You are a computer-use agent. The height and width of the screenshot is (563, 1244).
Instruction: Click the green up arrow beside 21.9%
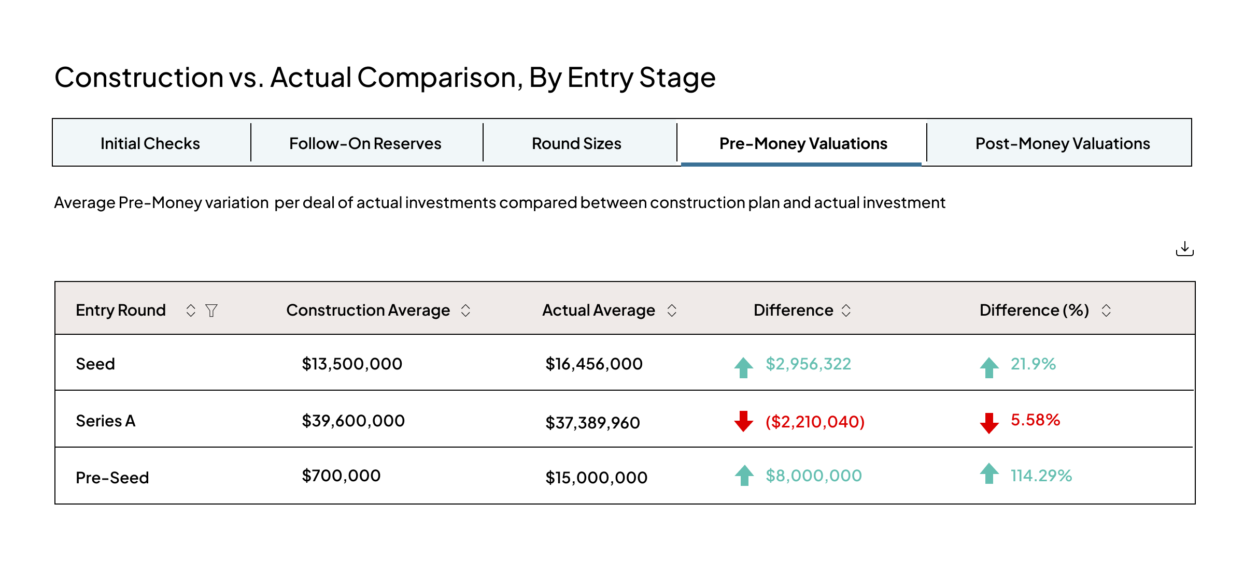pyautogui.click(x=989, y=367)
